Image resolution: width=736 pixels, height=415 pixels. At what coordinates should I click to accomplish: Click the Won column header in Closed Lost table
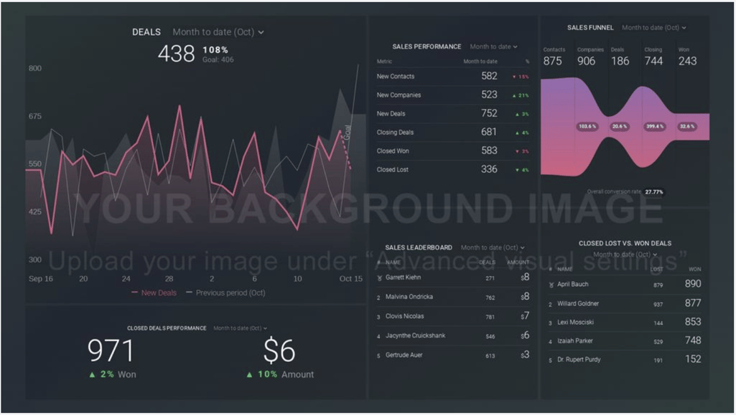[694, 269]
